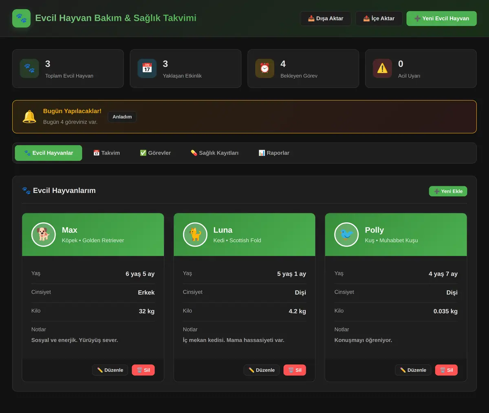Image resolution: width=489 pixels, height=413 pixels.
Task: Click the bell icon in today's reminder banner
Action: (x=29, y=117)
